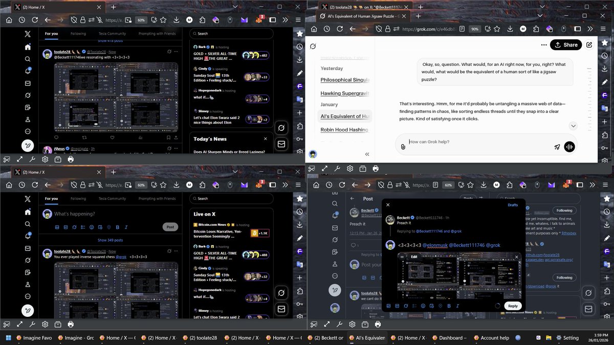Toggle sidebar button in top-left browser toolbar

[x=272, y=20]
